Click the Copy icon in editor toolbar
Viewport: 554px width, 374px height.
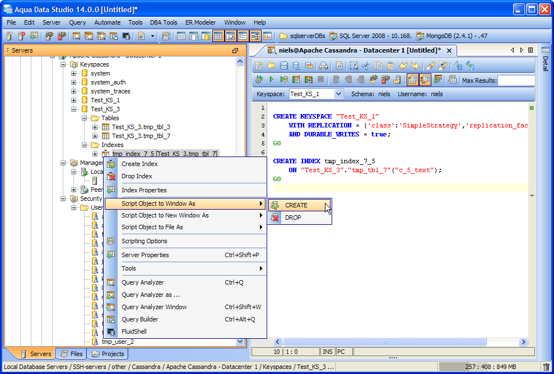coord(378,65)
